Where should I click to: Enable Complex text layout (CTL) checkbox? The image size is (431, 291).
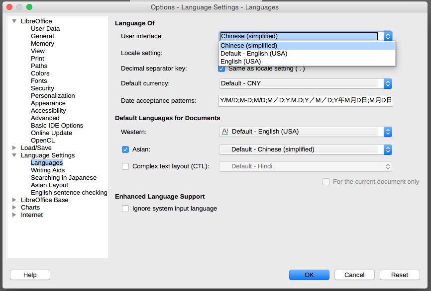[x=125, y=166]
